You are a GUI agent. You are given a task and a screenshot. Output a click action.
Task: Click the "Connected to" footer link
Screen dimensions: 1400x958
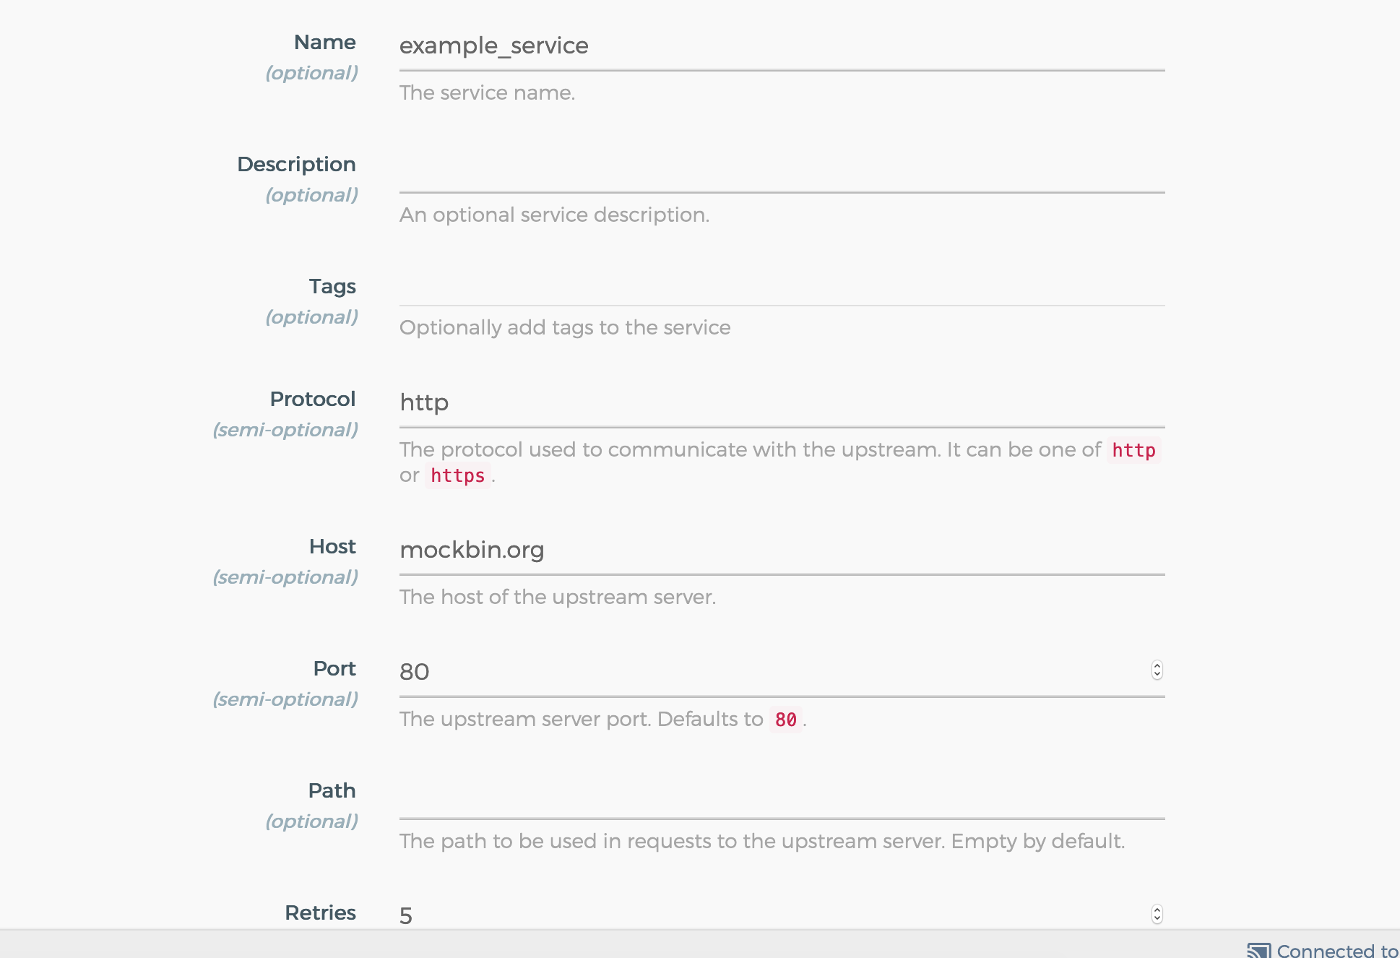click(1336, 951)
